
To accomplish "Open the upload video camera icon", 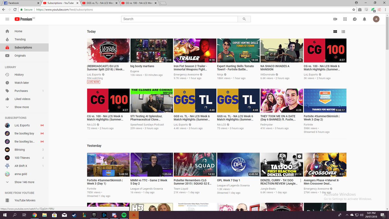I will point(335,19).
